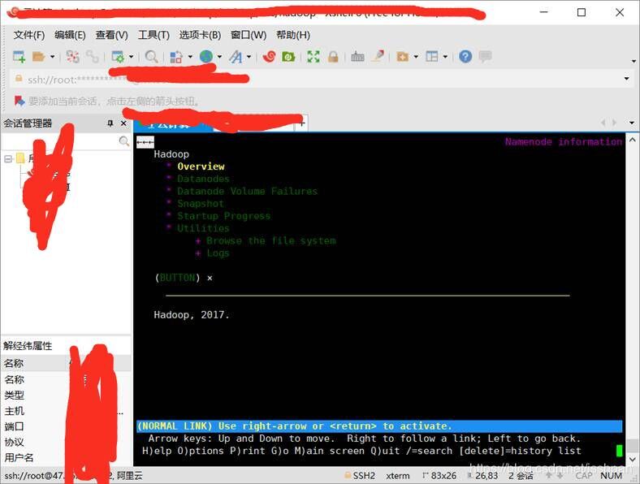Expand the open-session dropdown arrow
Image resolution: width=640 pixels, height=484 pixels.
pyautogui.click(x=52, y=57)
